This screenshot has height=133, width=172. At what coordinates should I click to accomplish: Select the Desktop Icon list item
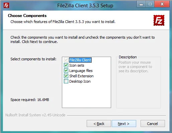pyautogui.click(x=80, y=81)
